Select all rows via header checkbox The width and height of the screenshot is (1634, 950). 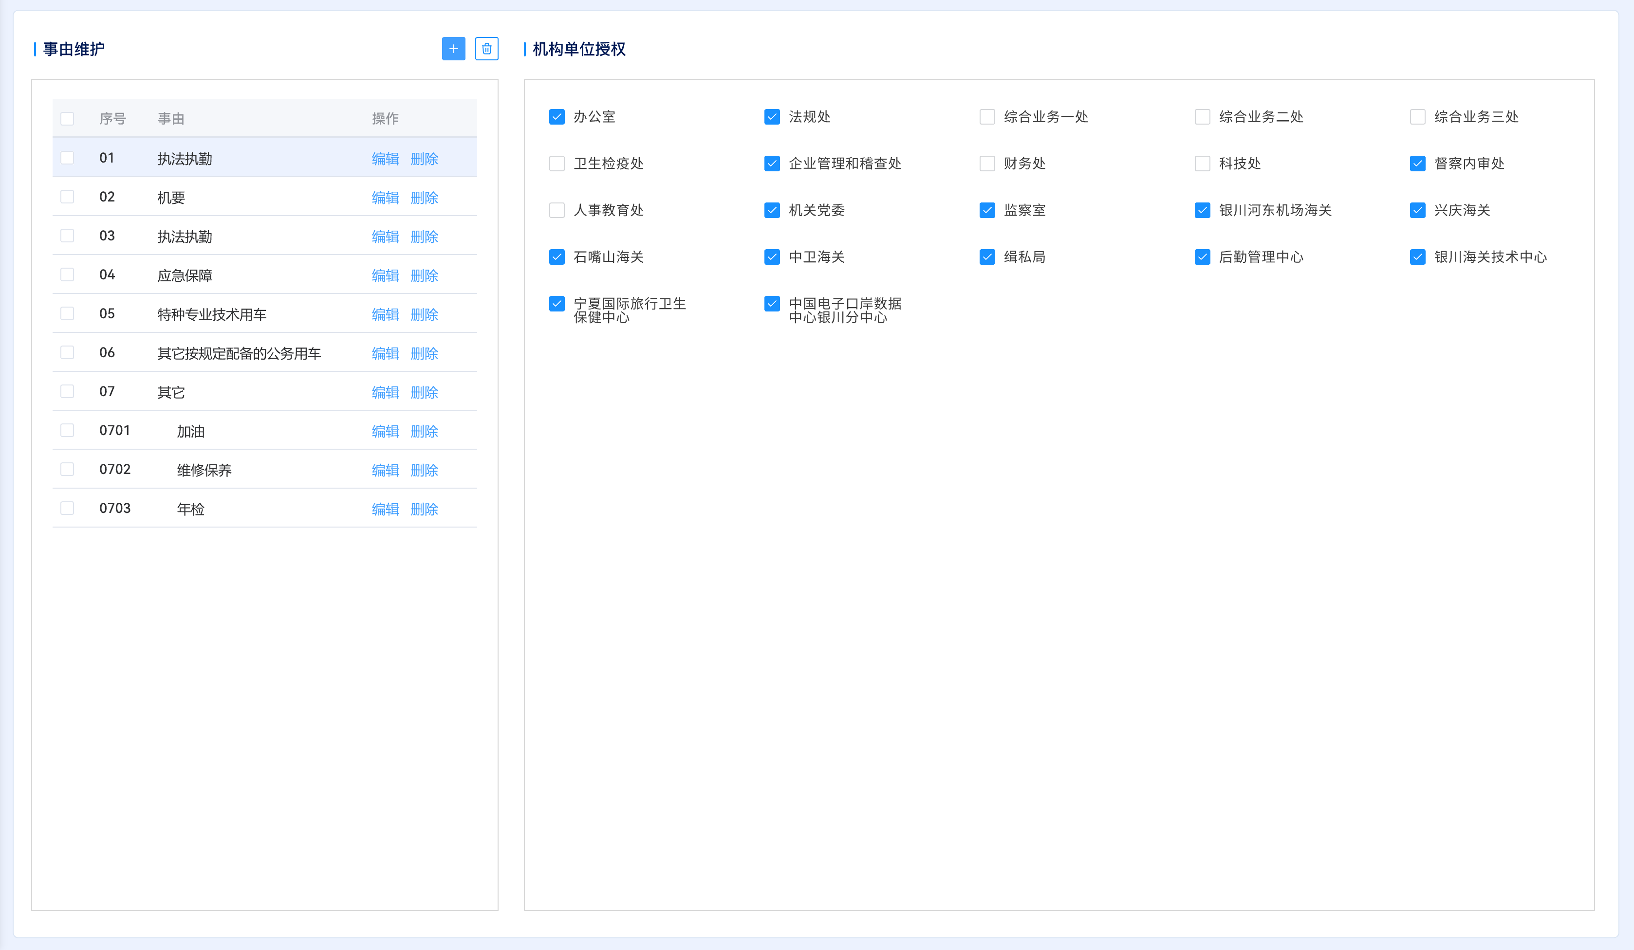point(68,119)
